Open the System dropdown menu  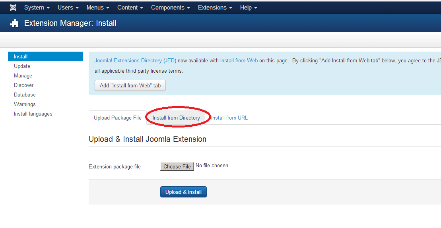[37, 8]
